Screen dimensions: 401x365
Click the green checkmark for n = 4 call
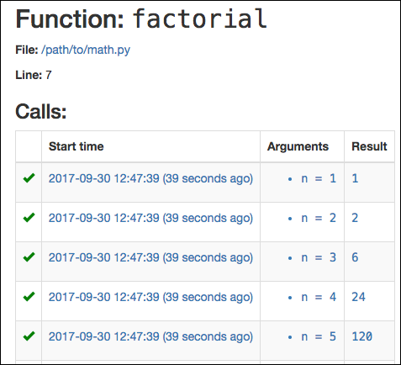click(x=29, y=297)
